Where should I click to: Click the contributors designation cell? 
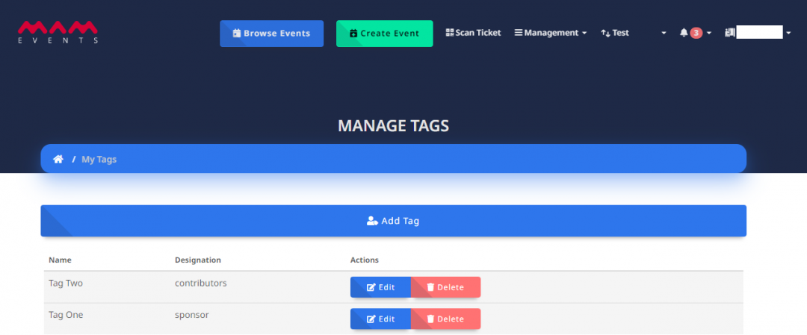pos(201,283)
